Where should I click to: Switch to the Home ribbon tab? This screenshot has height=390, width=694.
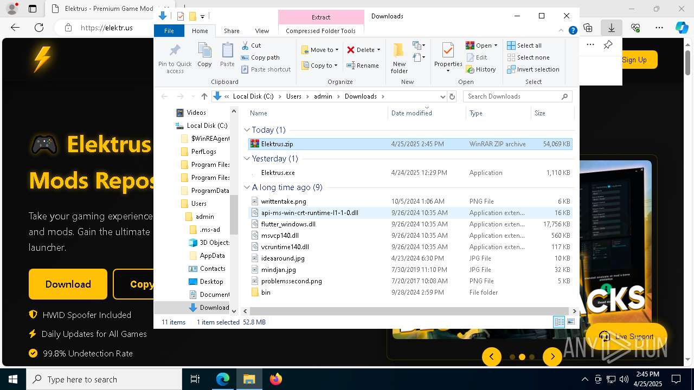coord(200,31)
